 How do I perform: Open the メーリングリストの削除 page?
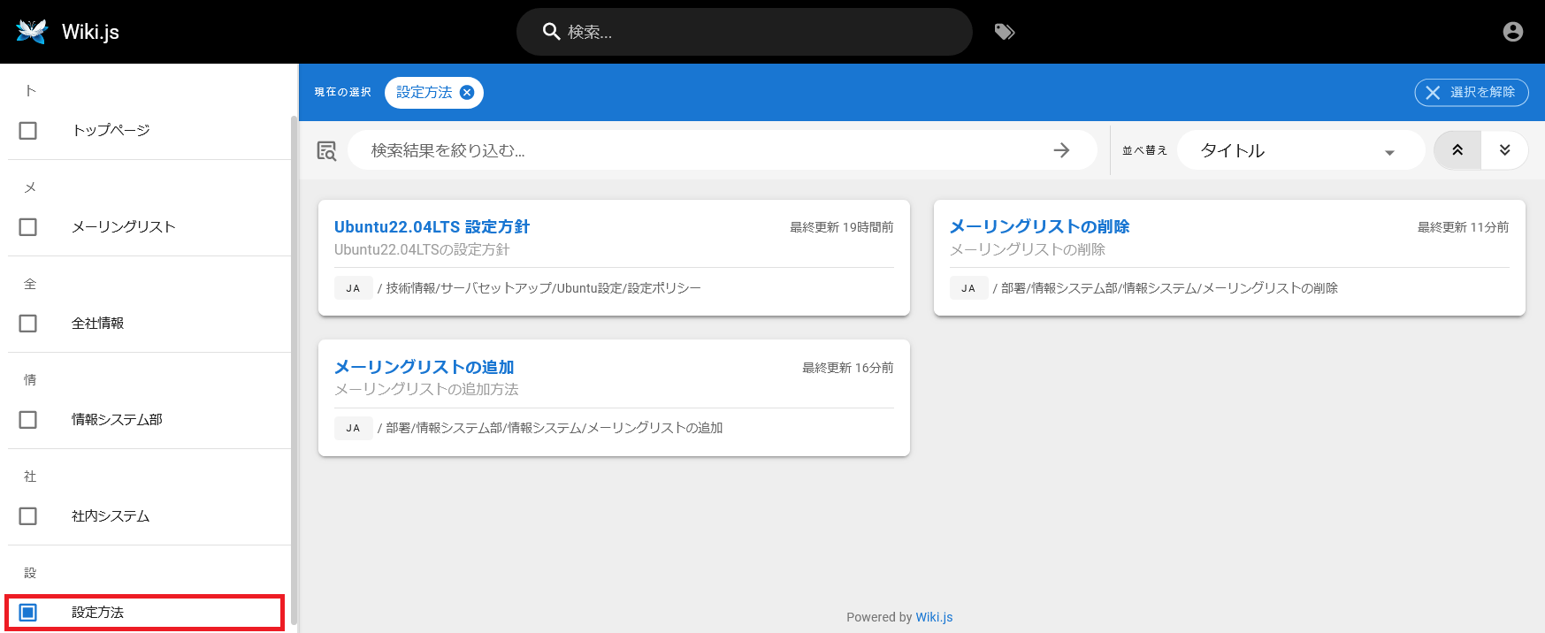point(1039,226)
